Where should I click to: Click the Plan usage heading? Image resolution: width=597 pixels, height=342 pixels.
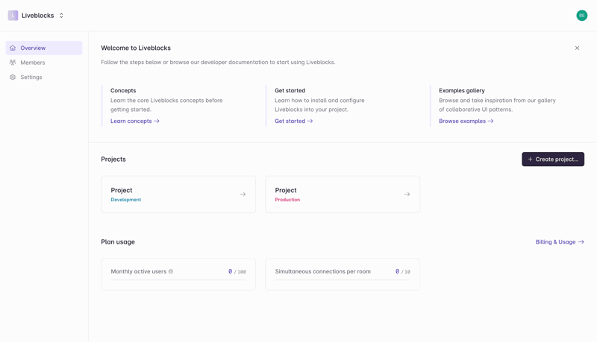[118, 241]
